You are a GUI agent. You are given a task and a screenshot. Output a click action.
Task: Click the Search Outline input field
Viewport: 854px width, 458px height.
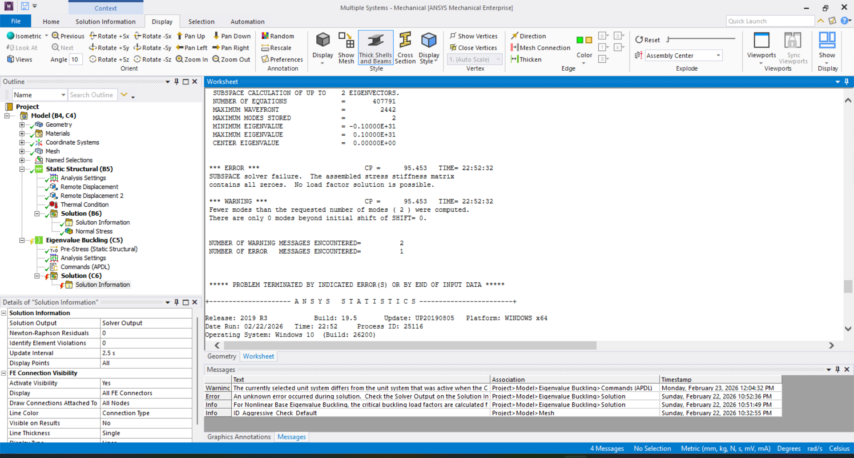coord(91,95)
